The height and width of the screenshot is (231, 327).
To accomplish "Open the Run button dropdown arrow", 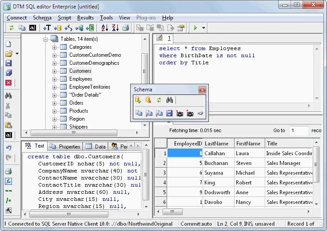I will (x=203, y=27).
